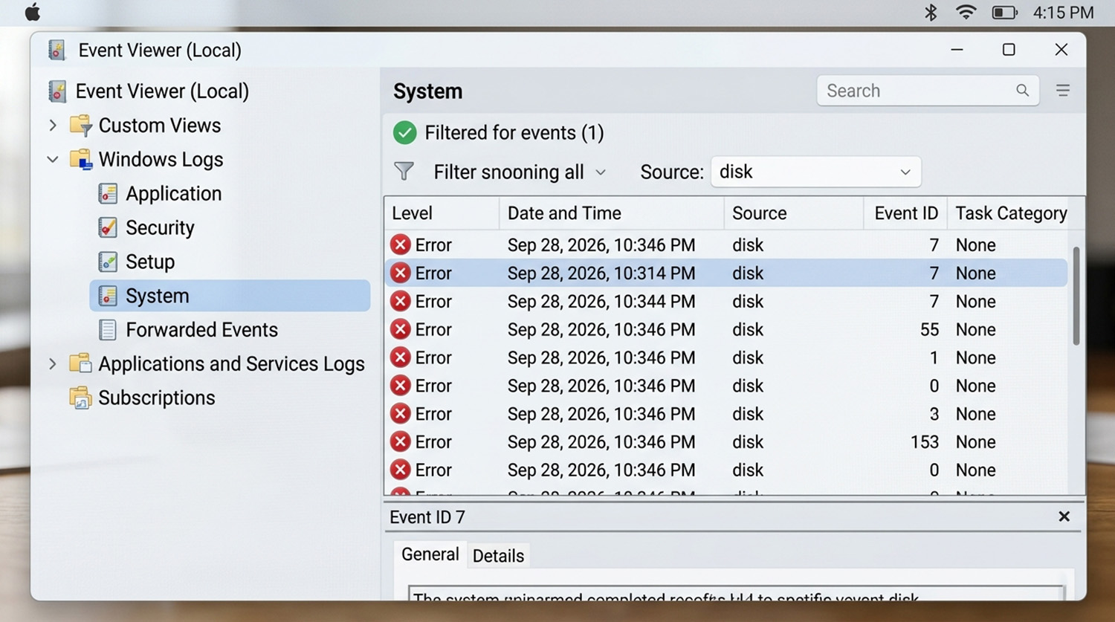The height and width of the screenshot is (622, 1115).
Task: Select the 10:344 PM error row
Action: pyautogui.click(x=726, y=301)
